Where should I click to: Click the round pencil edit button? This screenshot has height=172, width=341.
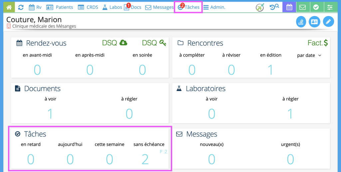[328, 22]
